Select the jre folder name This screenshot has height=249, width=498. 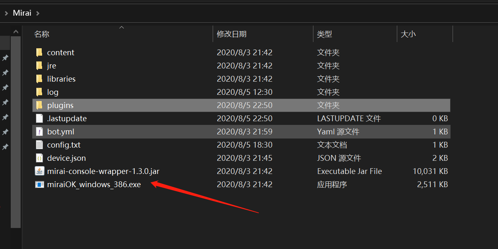tap(52, 66)
